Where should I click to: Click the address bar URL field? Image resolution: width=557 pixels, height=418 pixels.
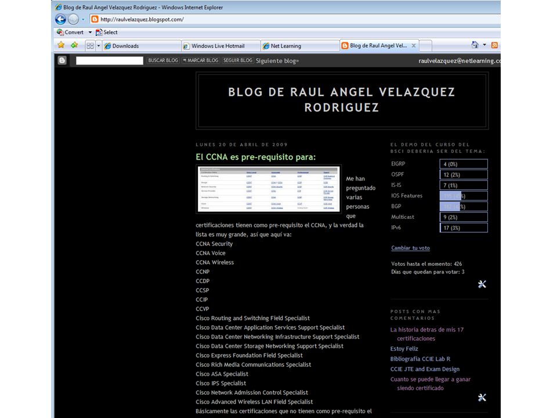click(x=295, y=19)
